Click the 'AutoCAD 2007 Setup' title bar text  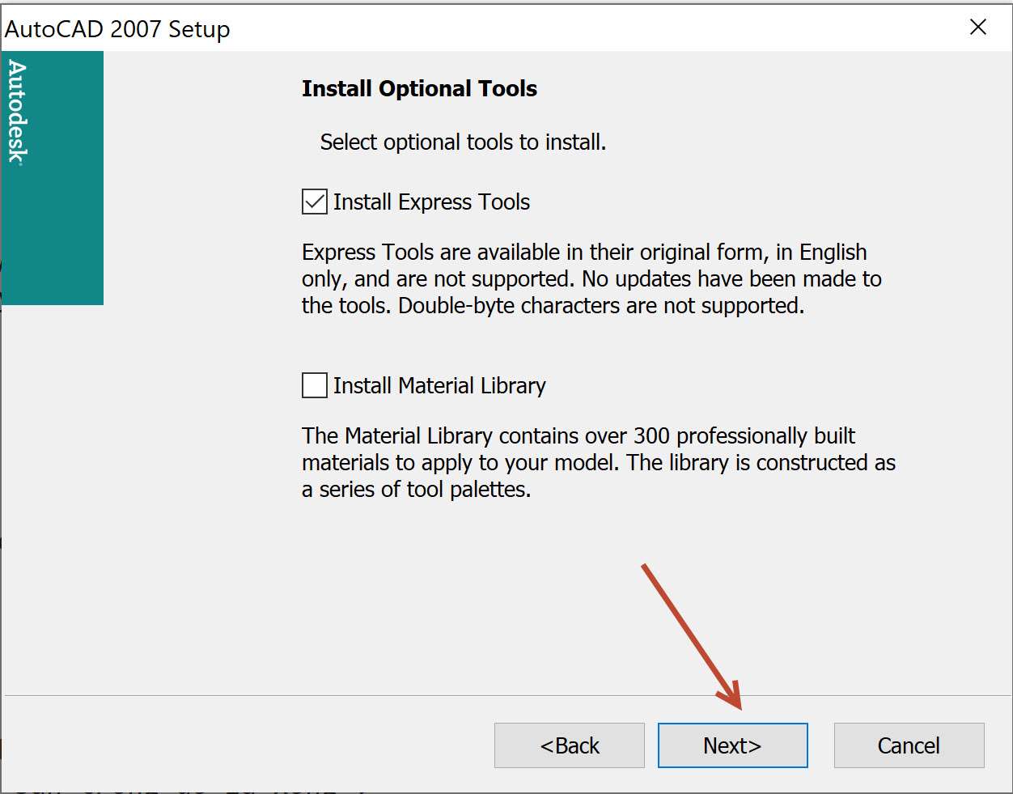click(x=118, y=29)
